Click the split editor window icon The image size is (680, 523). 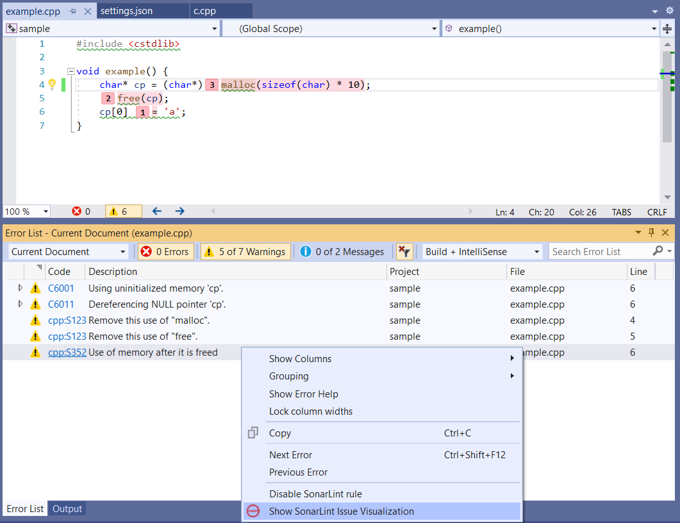(x=667, y=29)
